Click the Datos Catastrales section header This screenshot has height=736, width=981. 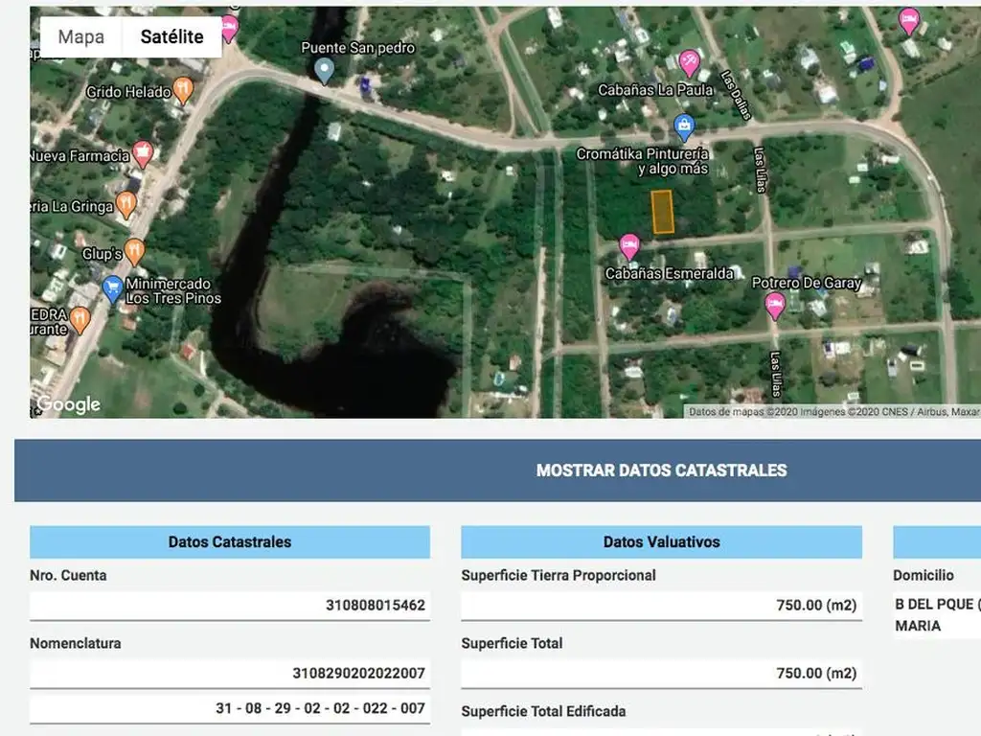[x=229, y=541]
